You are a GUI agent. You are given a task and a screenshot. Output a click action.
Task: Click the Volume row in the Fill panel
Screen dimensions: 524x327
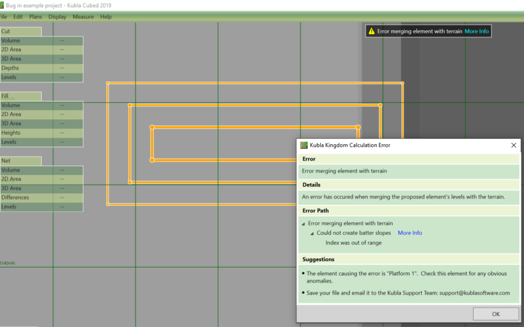click(x=41, y=106)
